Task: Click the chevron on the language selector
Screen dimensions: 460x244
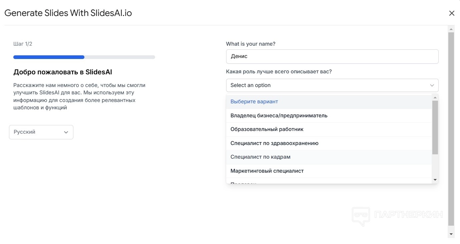Action: [66, 132]
